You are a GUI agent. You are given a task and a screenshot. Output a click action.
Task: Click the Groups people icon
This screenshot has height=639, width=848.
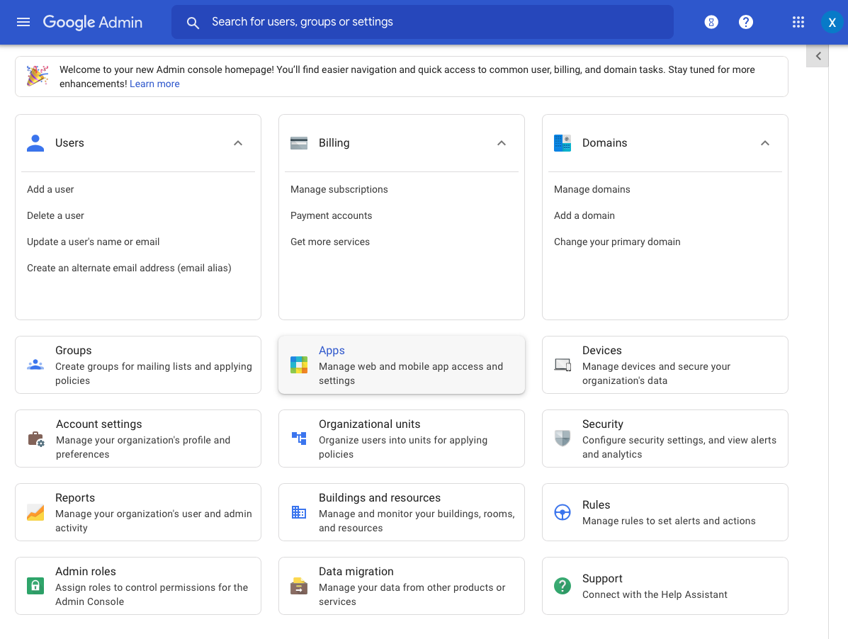point(35,365)
